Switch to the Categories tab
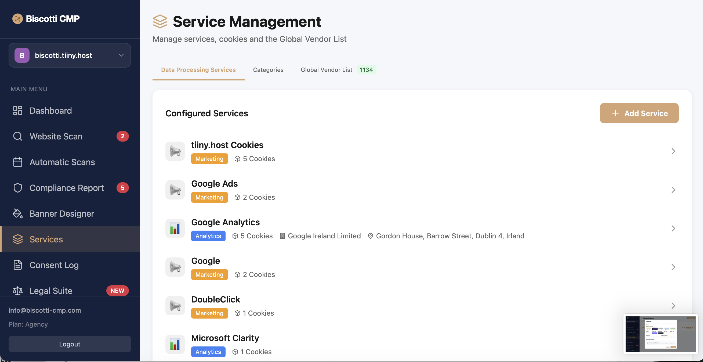 (x=268, y=70)
